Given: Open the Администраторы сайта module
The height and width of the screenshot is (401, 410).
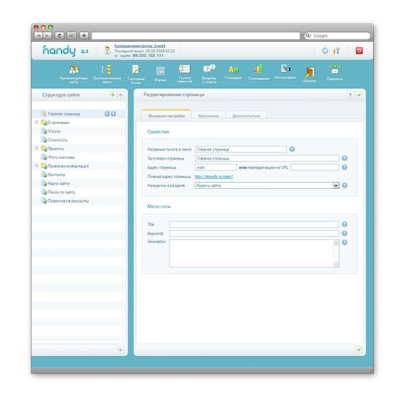Looking at the screenshot, I should tap(74, 75).
